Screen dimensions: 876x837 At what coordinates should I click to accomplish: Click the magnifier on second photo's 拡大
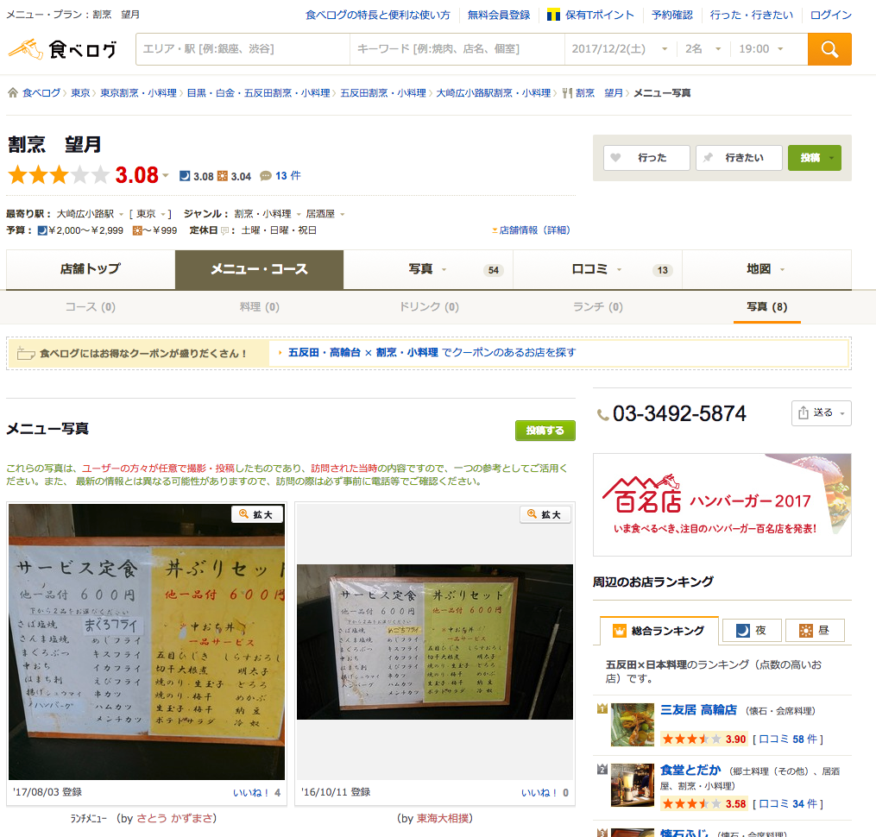tap(532, 514)
